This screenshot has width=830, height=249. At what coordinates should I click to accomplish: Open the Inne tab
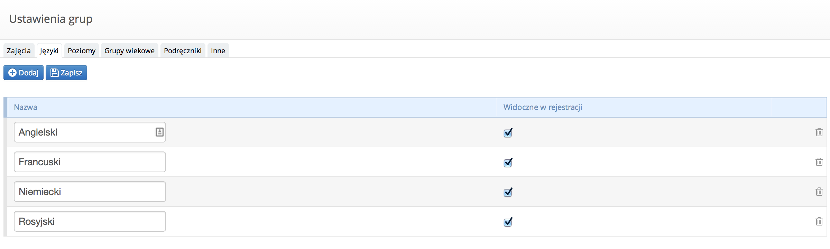(218, 51)
